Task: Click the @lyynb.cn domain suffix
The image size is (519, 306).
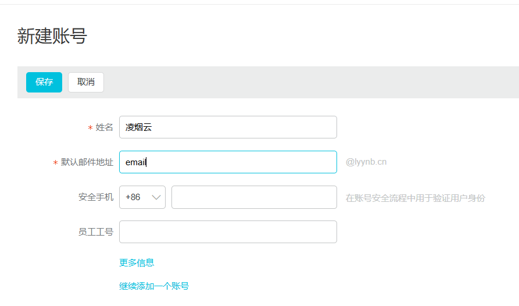Action: click(x=366, y=162)
